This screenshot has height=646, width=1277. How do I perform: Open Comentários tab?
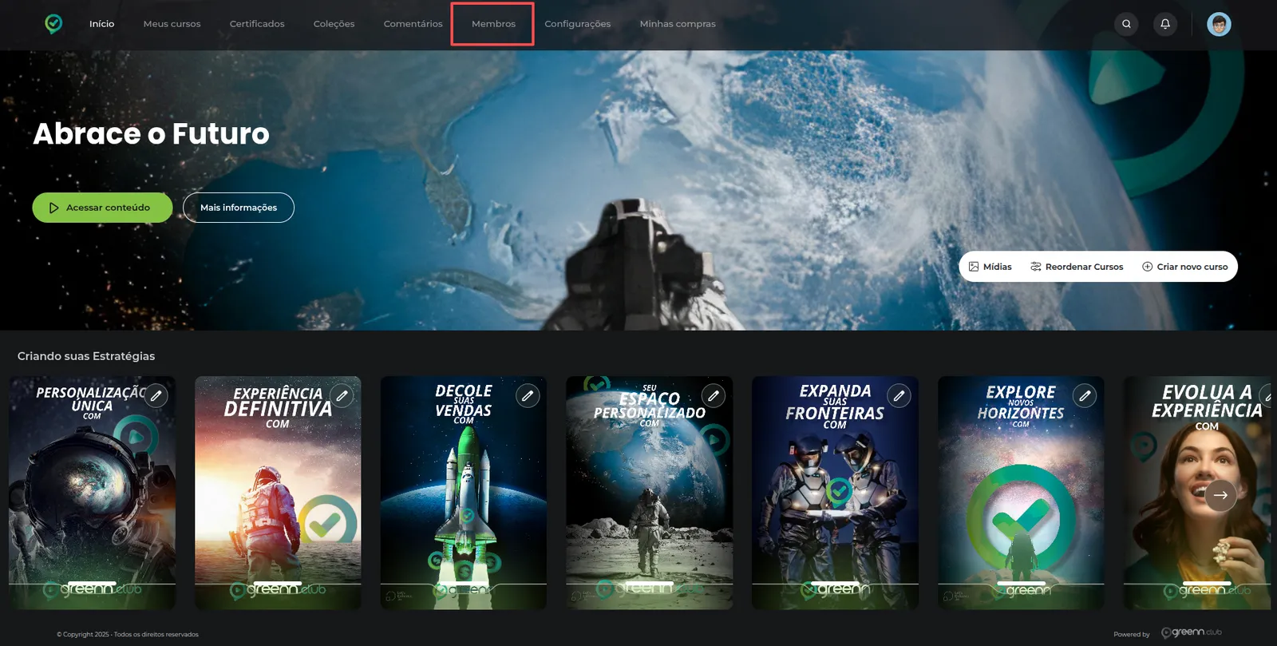413,24
